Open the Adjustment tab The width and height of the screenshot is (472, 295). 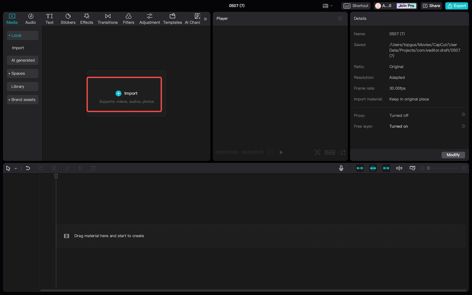point(150,19)
